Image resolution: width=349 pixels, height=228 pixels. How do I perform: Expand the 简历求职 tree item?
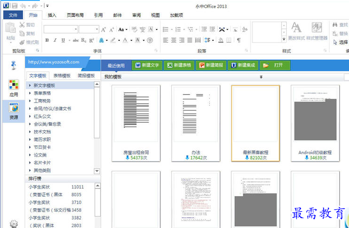[42, 139]
